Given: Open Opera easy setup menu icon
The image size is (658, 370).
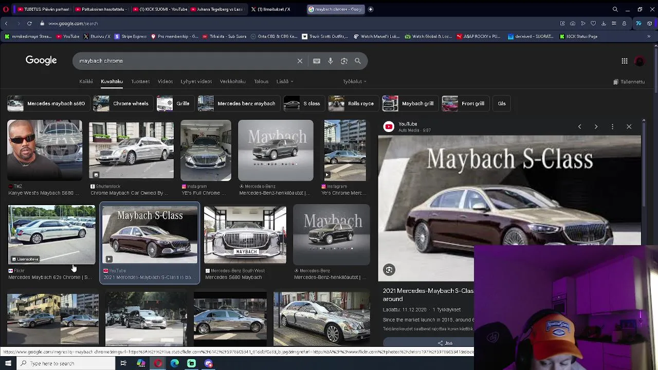Looking at the screenshot, I should (x=614, y=23).
